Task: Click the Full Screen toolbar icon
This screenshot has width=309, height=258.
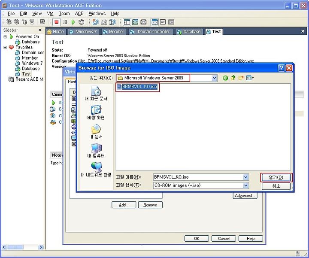Action: [135, 22]
